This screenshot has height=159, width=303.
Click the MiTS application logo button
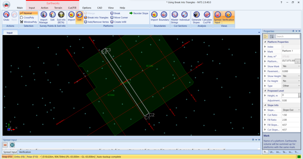(7, 5)
